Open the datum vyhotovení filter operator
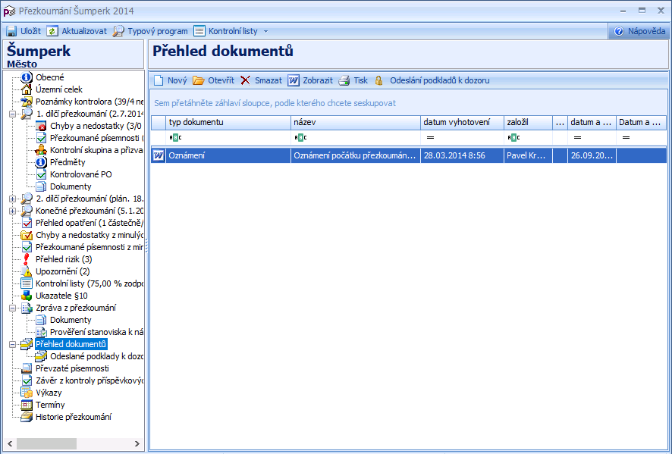Screen dimensions: 672x454 tap(430, 137)
